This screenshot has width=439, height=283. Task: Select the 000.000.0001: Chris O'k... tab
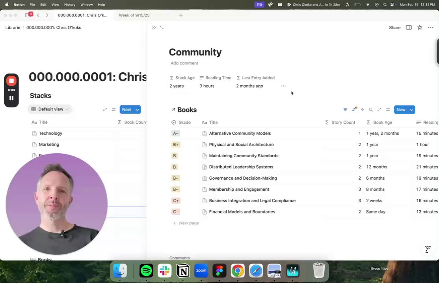click(x=83, y=15)
